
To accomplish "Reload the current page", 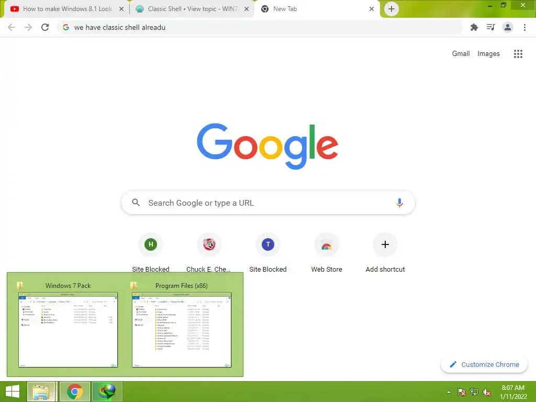I will pos(45,27).
